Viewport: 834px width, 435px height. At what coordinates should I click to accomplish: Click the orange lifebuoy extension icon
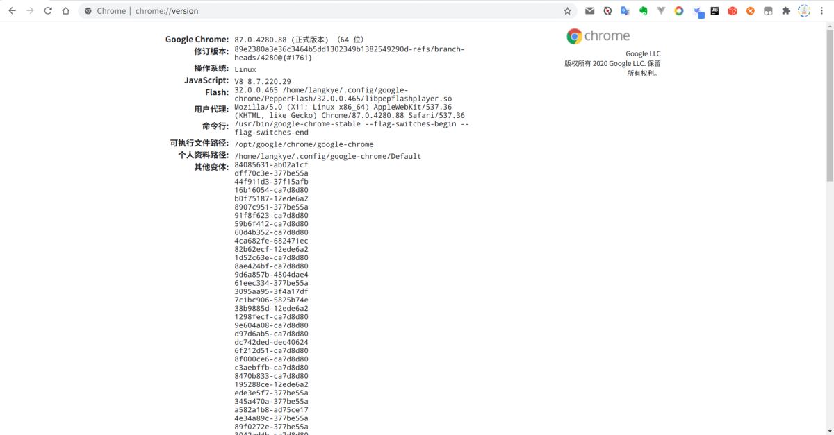point(751,10)
